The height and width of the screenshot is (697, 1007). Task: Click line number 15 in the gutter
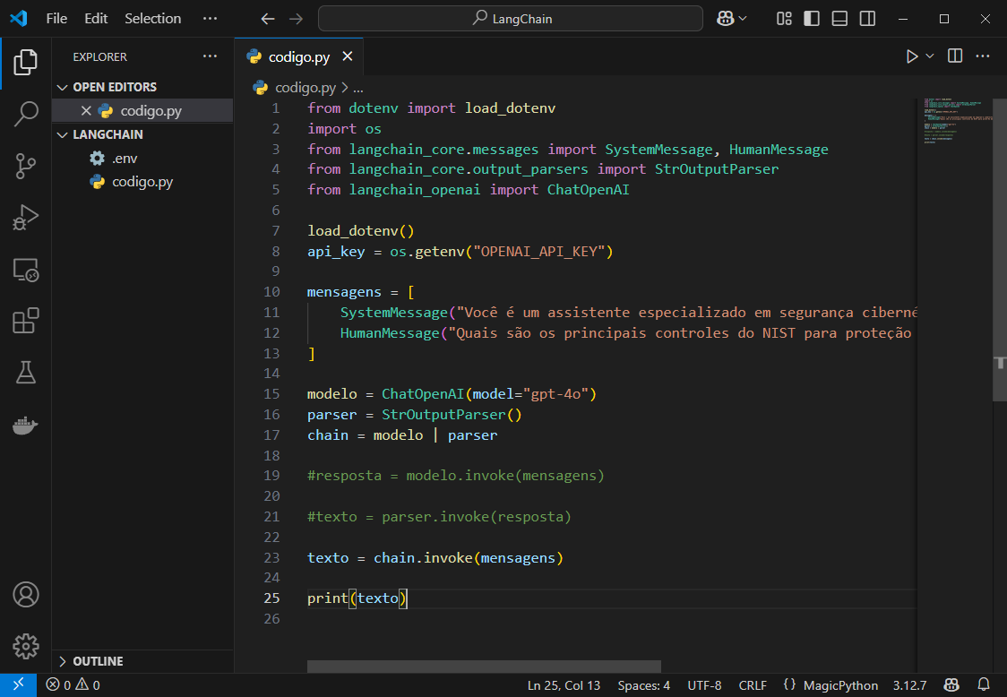(x=271, y=394)
